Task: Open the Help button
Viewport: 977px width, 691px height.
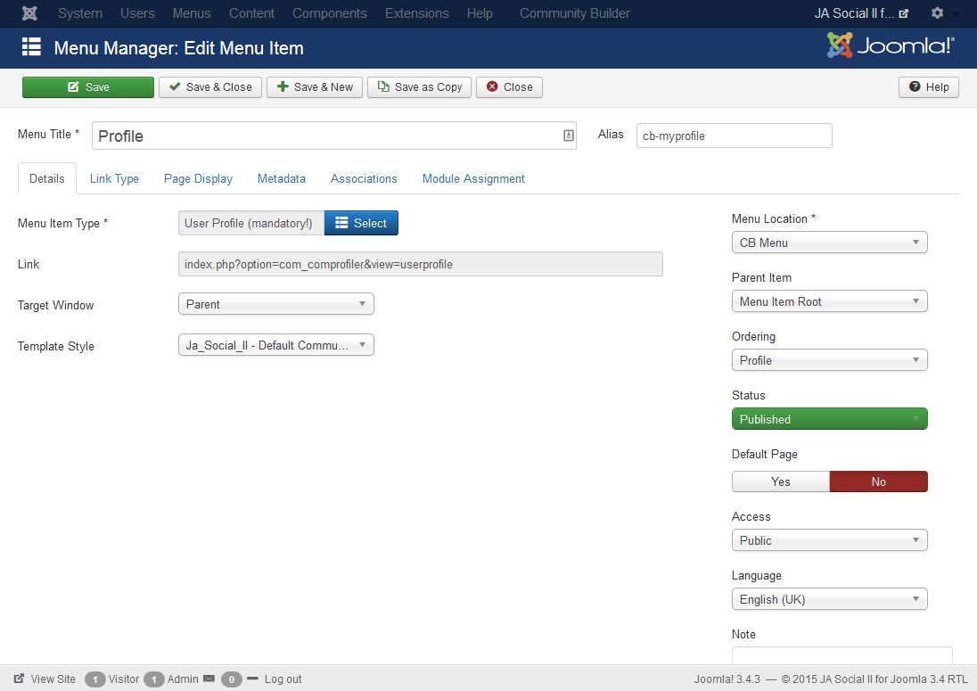Action: point(928,87)
